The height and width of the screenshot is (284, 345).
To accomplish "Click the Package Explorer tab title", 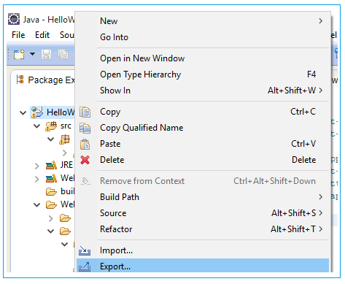I will (x=51, y=80).
